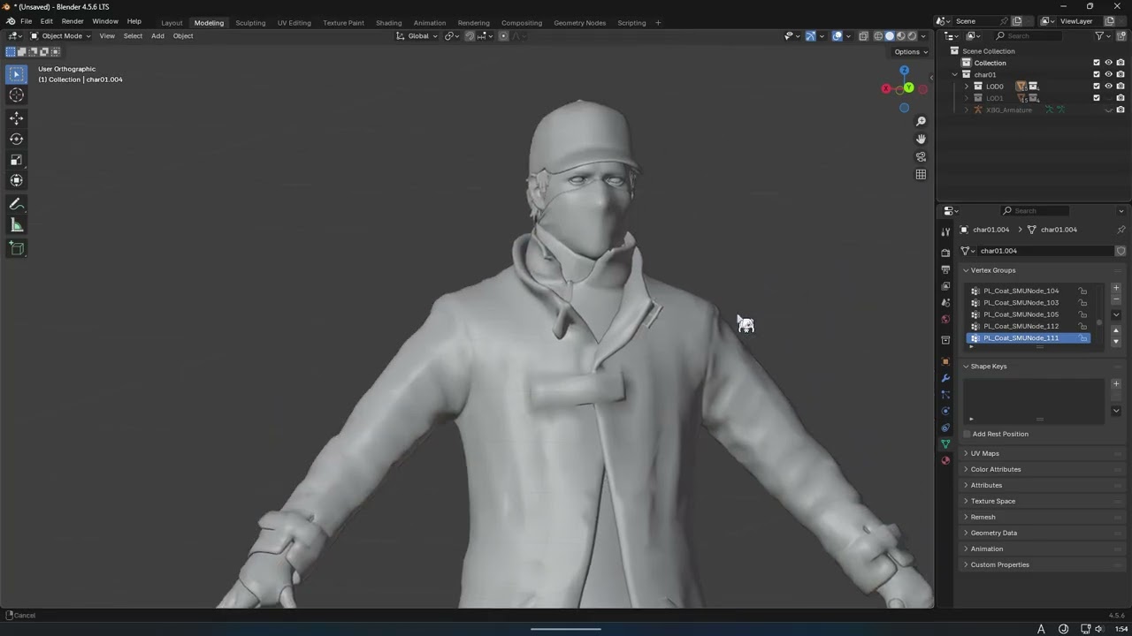
Task: Hide char01 collection in the viewport
Action: click(1108, 74)
